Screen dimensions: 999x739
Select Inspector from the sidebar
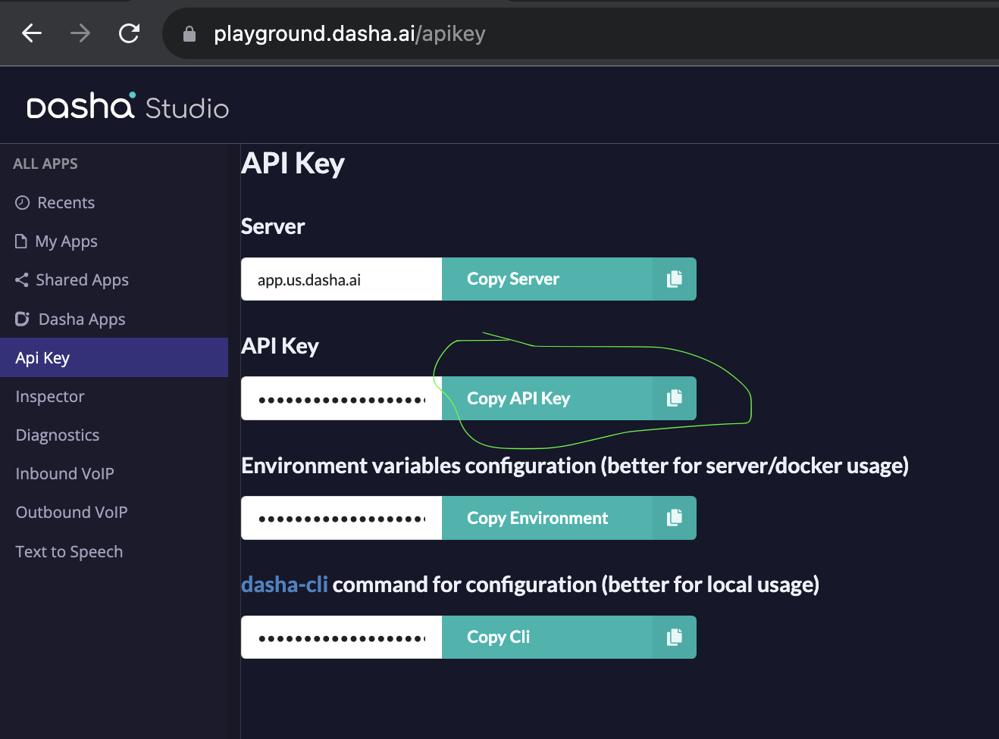point(50,397)
